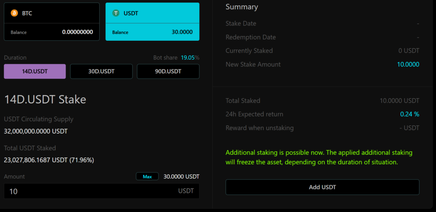This screenshot has width=436, height=212.
Task: Select the BTC asset card
Action: (x=52, y=21)
